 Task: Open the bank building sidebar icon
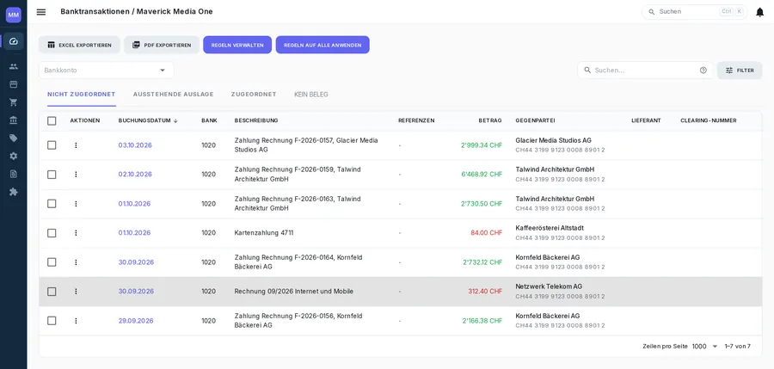(13, 120)
